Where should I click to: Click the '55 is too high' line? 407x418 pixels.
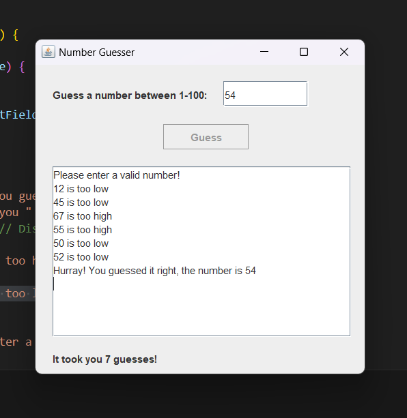83,230
